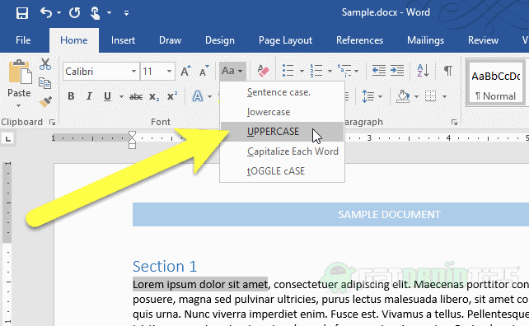Choose lowercase option
The image size is (529, 326).
click(x=282, y=112)
